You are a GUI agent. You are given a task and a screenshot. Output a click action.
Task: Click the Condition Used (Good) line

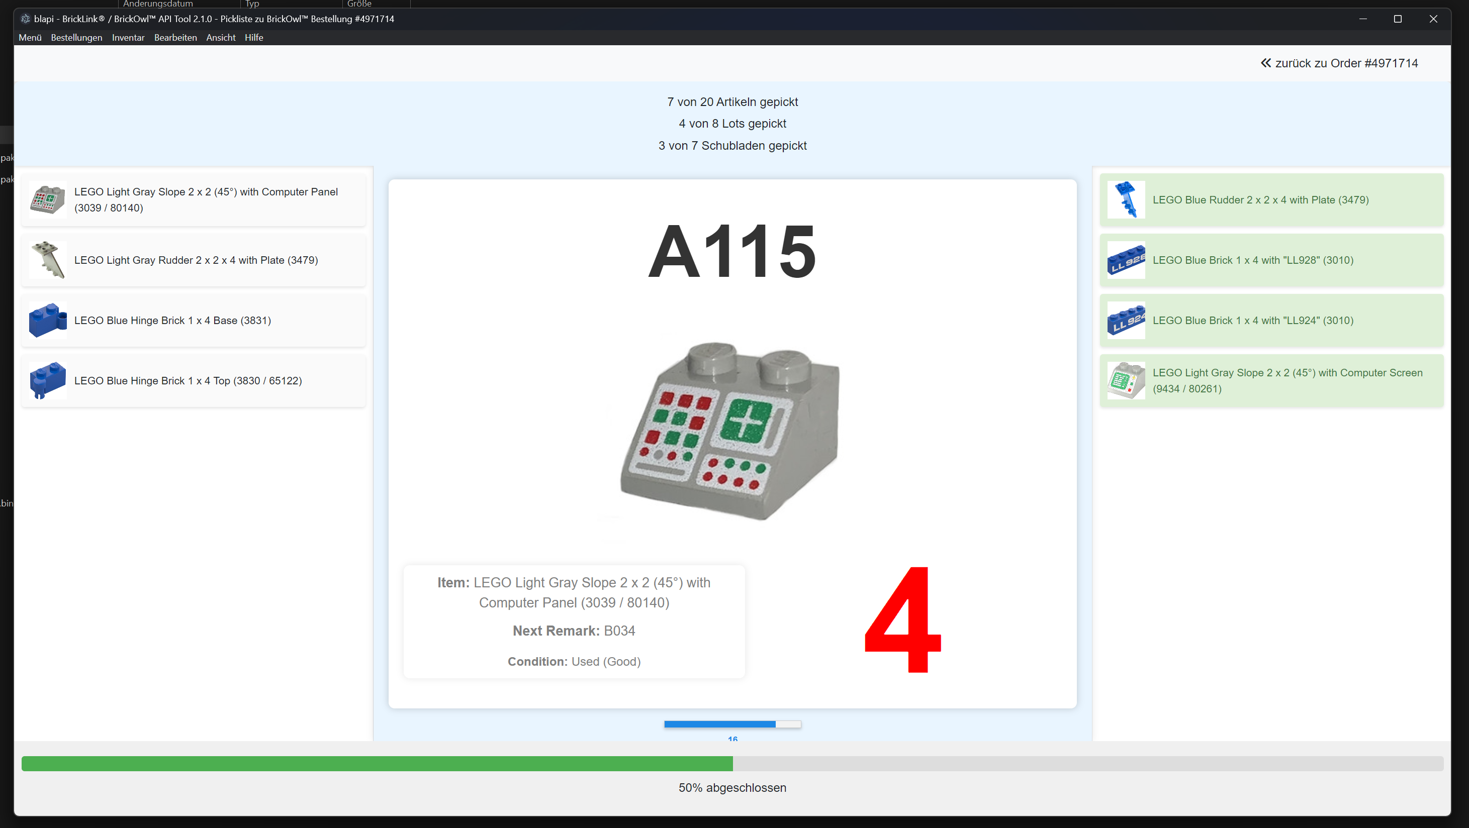point(574,662)
